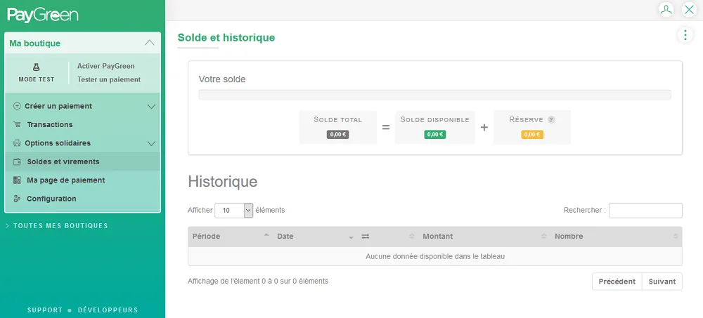Open the three-dot options menu

685,35
